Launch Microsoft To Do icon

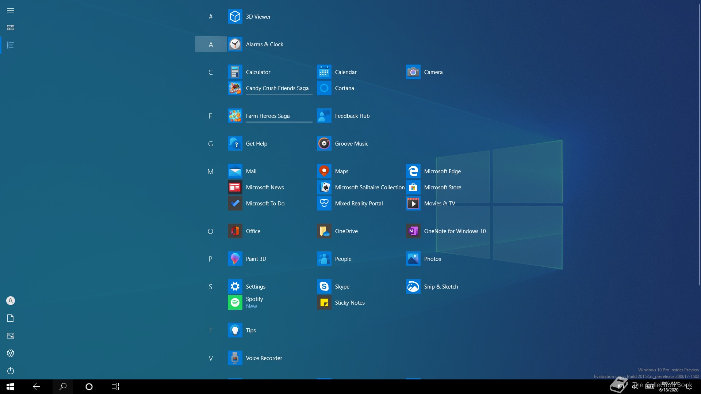(235, 204)
